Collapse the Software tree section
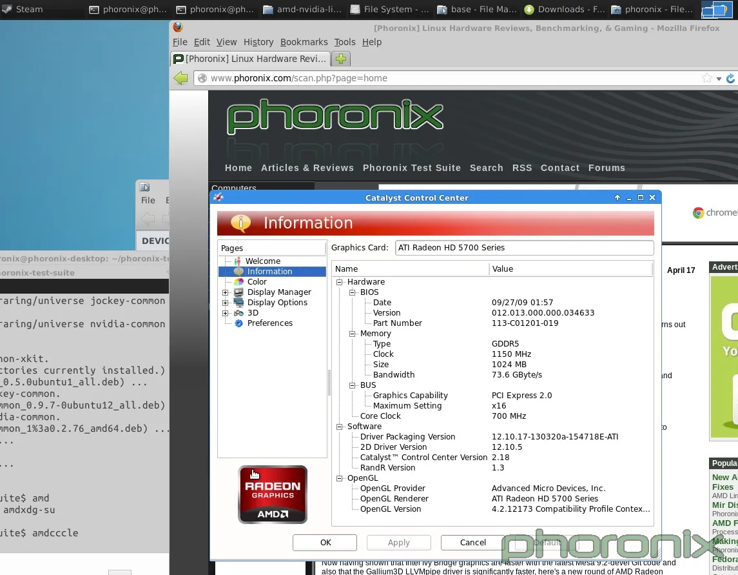Image resolution: width=738 pixels, height=575 pixels. 339,427
